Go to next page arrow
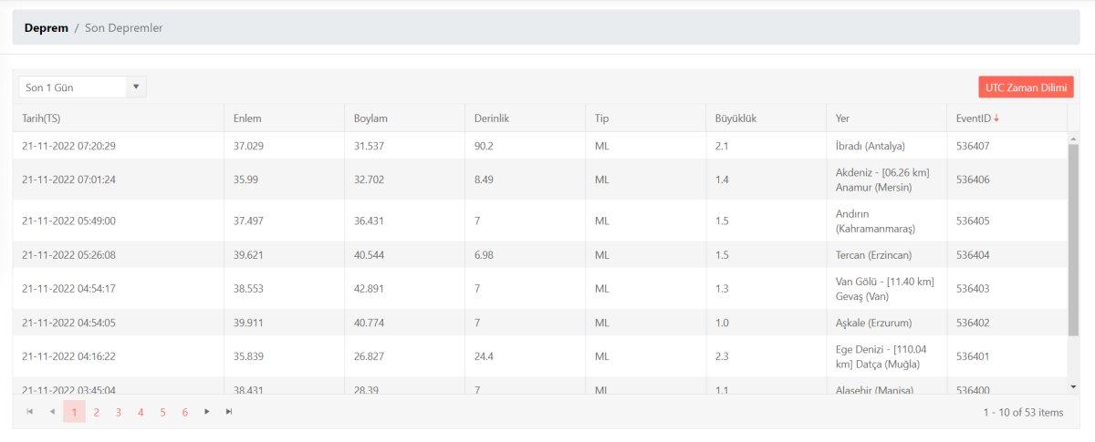The width and height of the screenshot is (1095, 442). (207, 412)
